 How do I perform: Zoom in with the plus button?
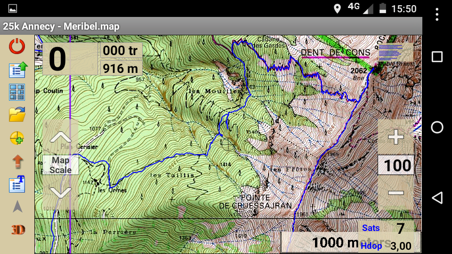(395, 137)
